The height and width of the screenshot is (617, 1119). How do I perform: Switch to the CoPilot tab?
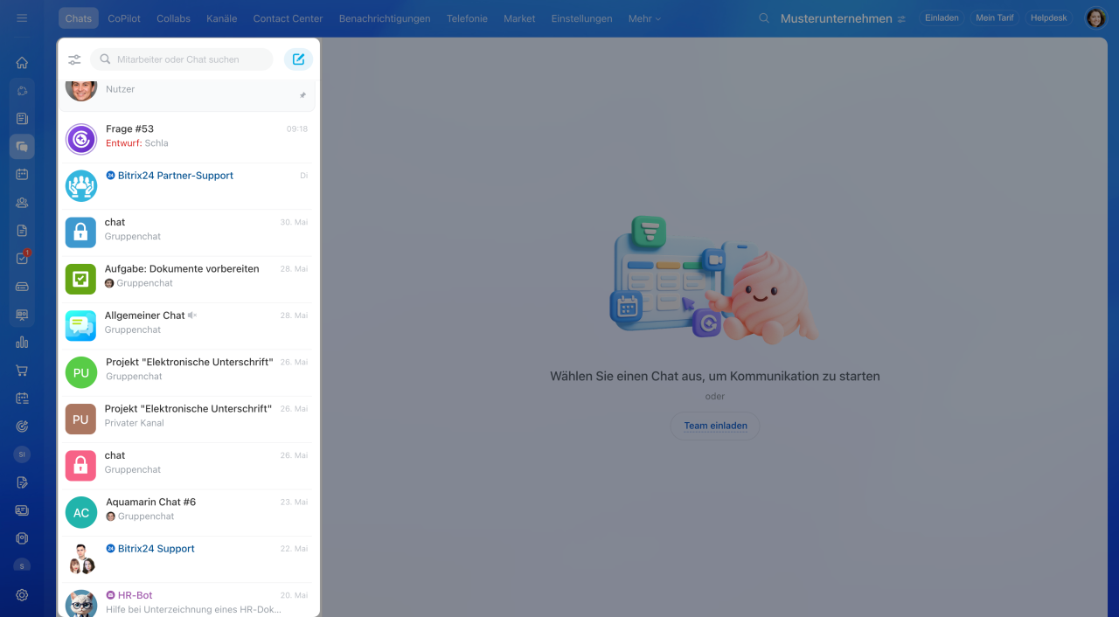pos(124,18)
